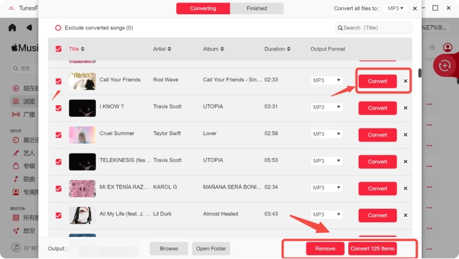
Task: Uncheck the I KNOW ? checkbox
Action: 59,108
